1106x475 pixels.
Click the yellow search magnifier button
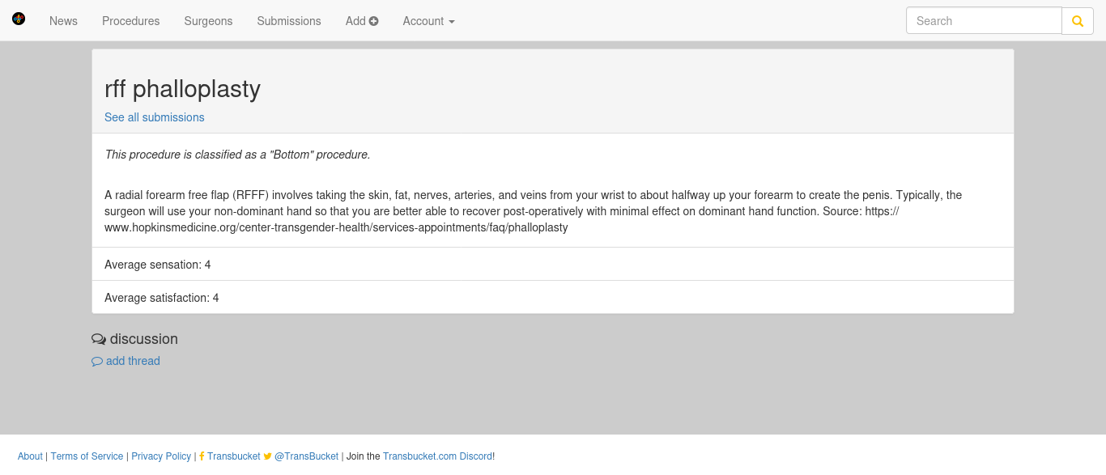click(x=1078, y=21)
